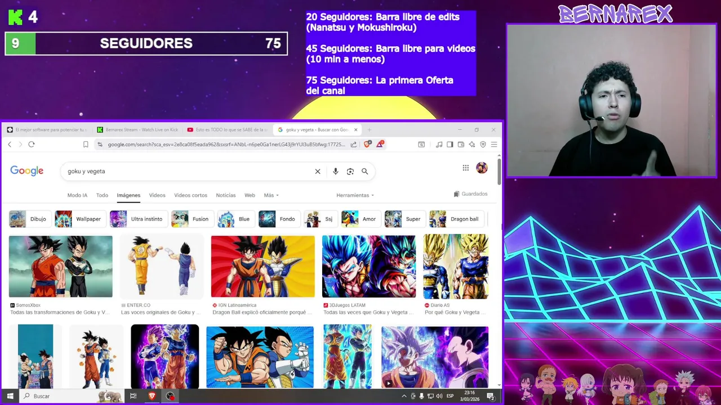Open the OBS Studio taskbar icon
This screenshot has width=721, height=405.
(170, 396)
